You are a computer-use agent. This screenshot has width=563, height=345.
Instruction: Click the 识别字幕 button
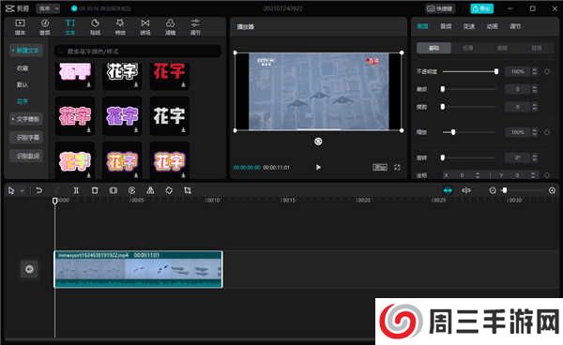tap(27, 138)
